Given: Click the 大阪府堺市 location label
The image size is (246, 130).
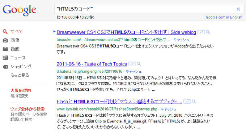Looking at the screenshot, I should pyautogui.click(x=21, y=90).
